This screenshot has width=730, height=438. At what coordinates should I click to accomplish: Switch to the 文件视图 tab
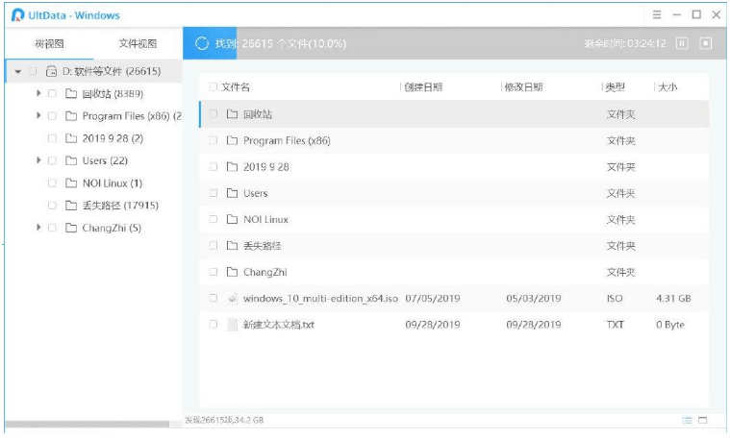(138, 44)
